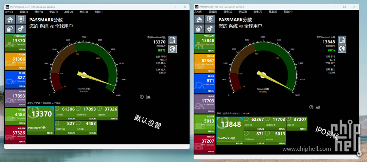This screenshot has width=367, height=162.
Task: Select CPU 61306 sidebar tile in left window
Action: pyautogui.click(x=16, y=61)
